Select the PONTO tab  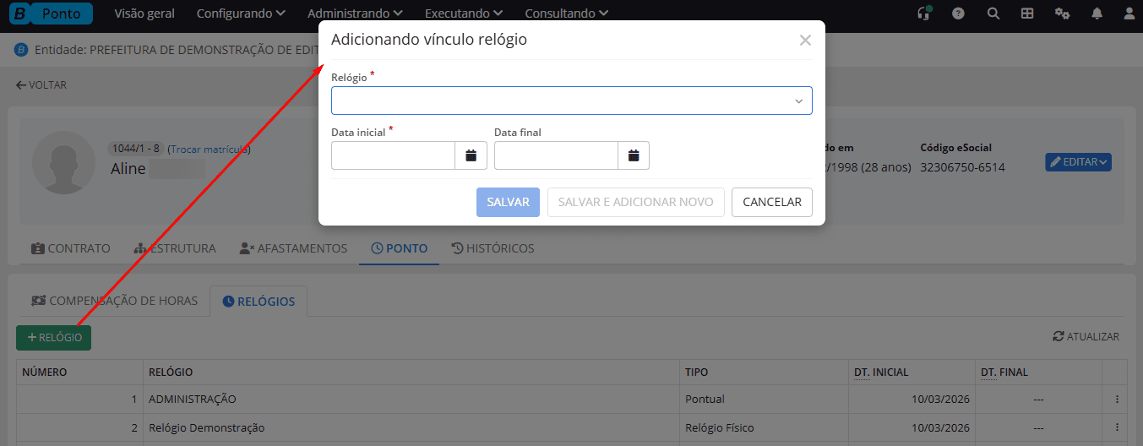click(x=399, y=248)
